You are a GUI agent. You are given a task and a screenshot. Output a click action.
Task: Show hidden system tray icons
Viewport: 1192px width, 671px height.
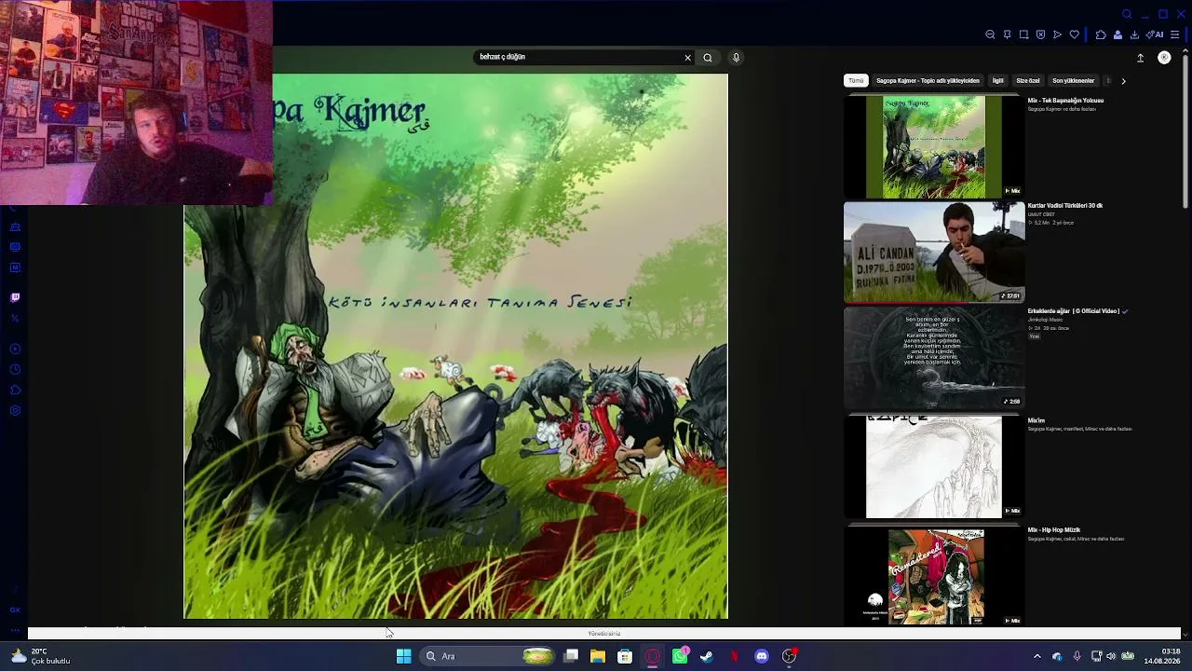click(x=1036, y=656)
